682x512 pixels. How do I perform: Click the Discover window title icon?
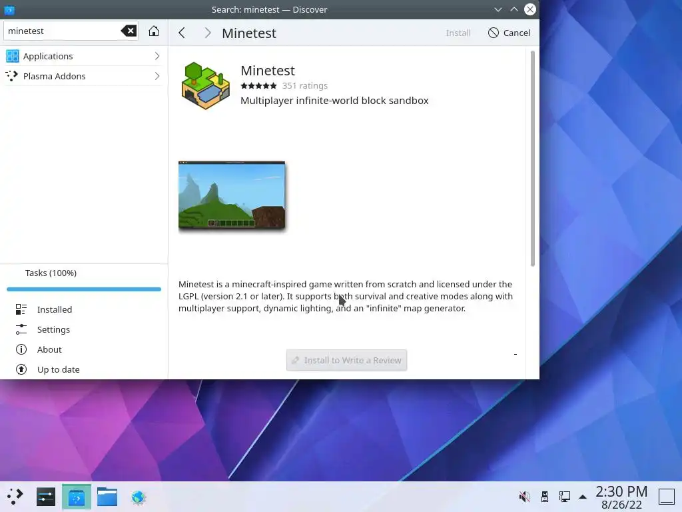[9, 9]
